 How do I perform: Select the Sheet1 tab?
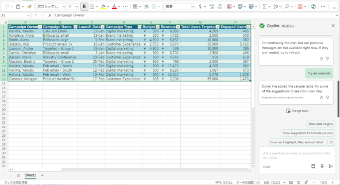pyautogui.click(x=30, y=175)
